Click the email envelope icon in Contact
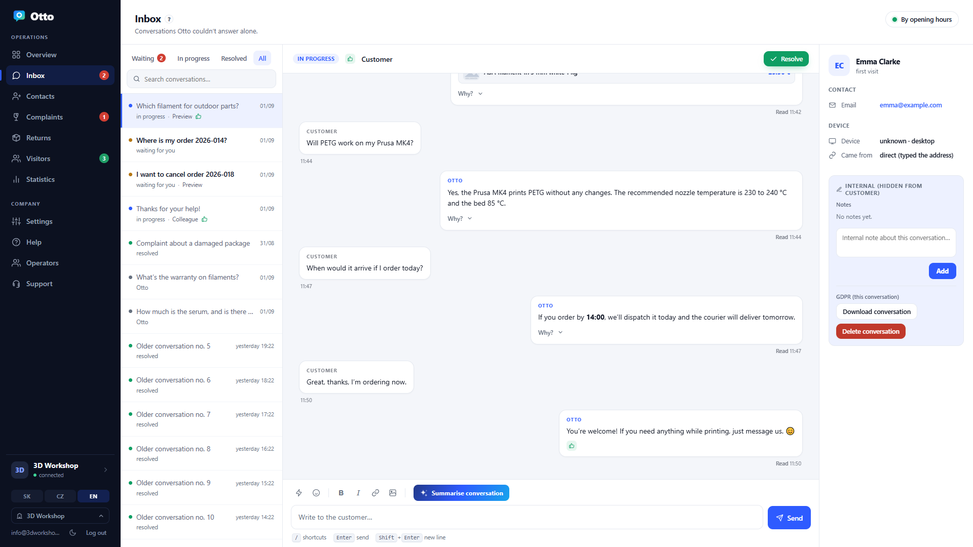This screenshot has height=547, width=973. coord(832,105)
